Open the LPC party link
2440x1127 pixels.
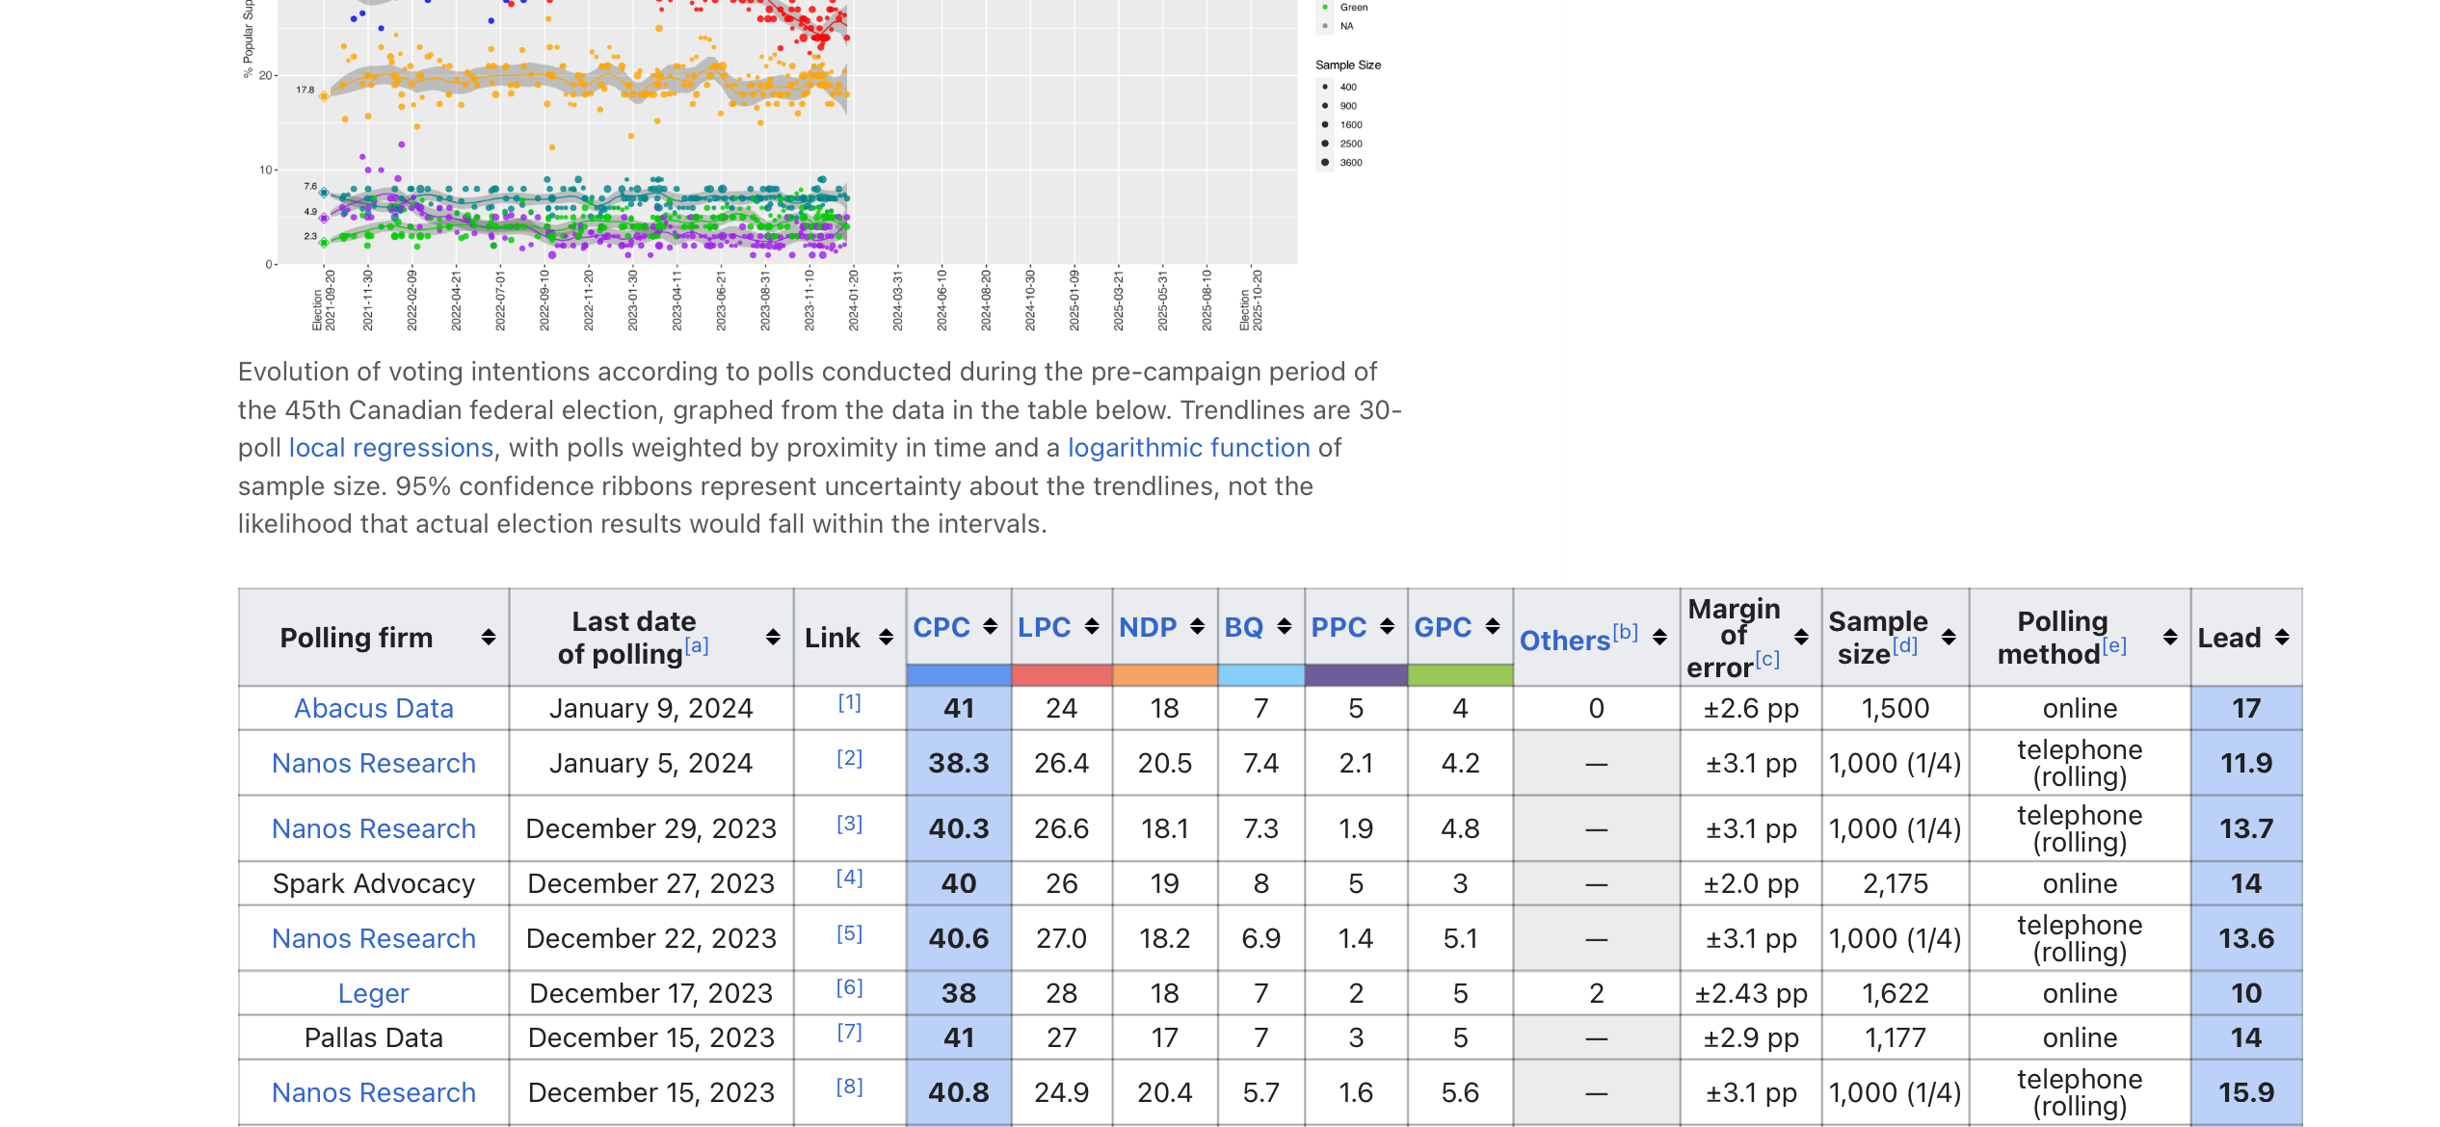(1045, 627)
